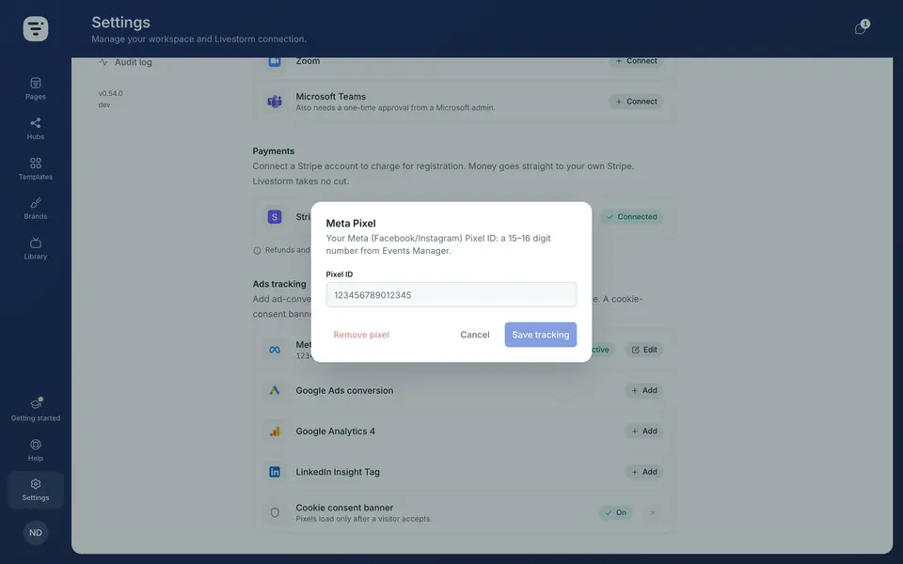Click the LinkedIn icon
The image size is (903, 564).
(x=275, y=472)
